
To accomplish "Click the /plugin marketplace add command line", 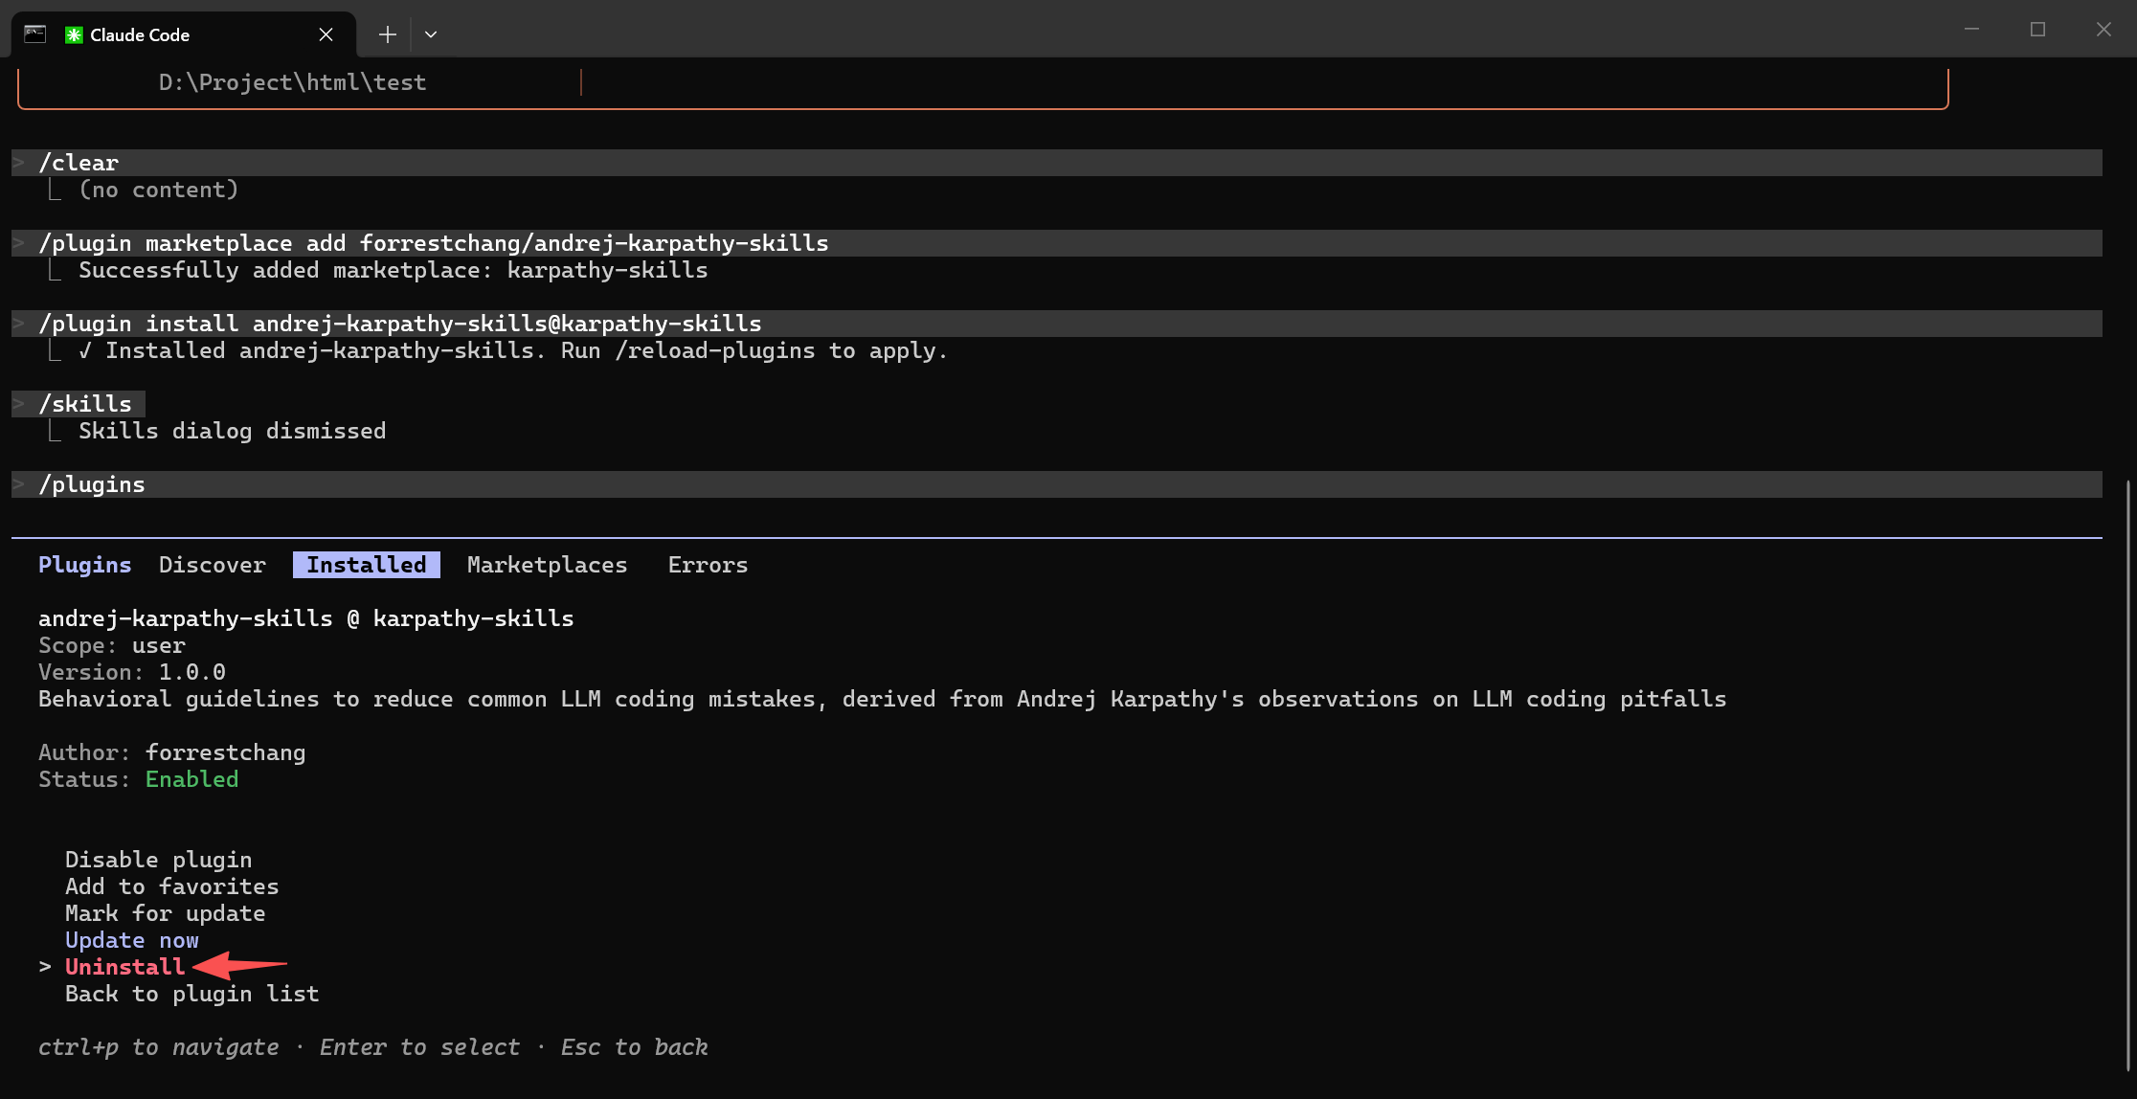I will point(1057,243).
